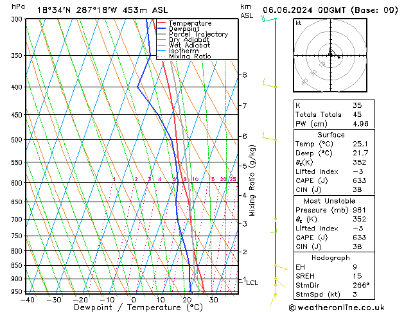Click the copyright symbol beside weatheronline

click(292, 307)
